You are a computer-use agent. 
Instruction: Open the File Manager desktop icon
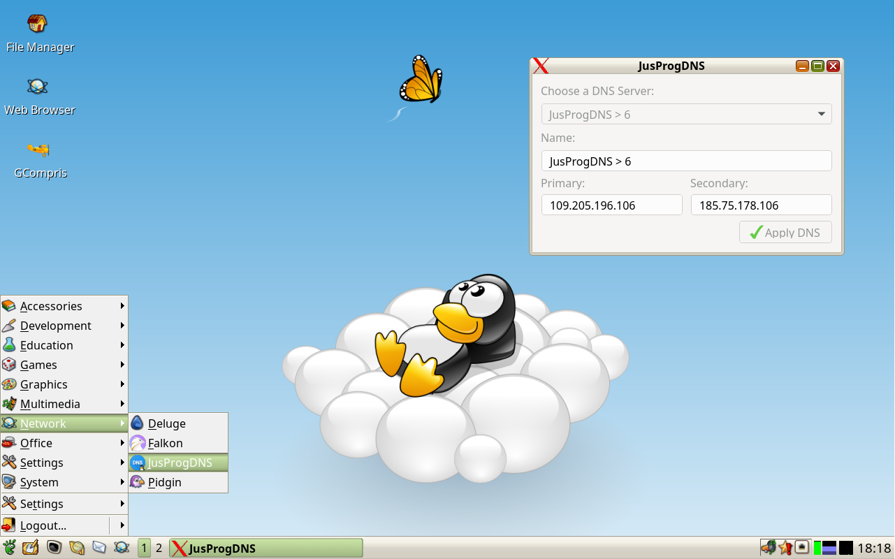(39, 34)
